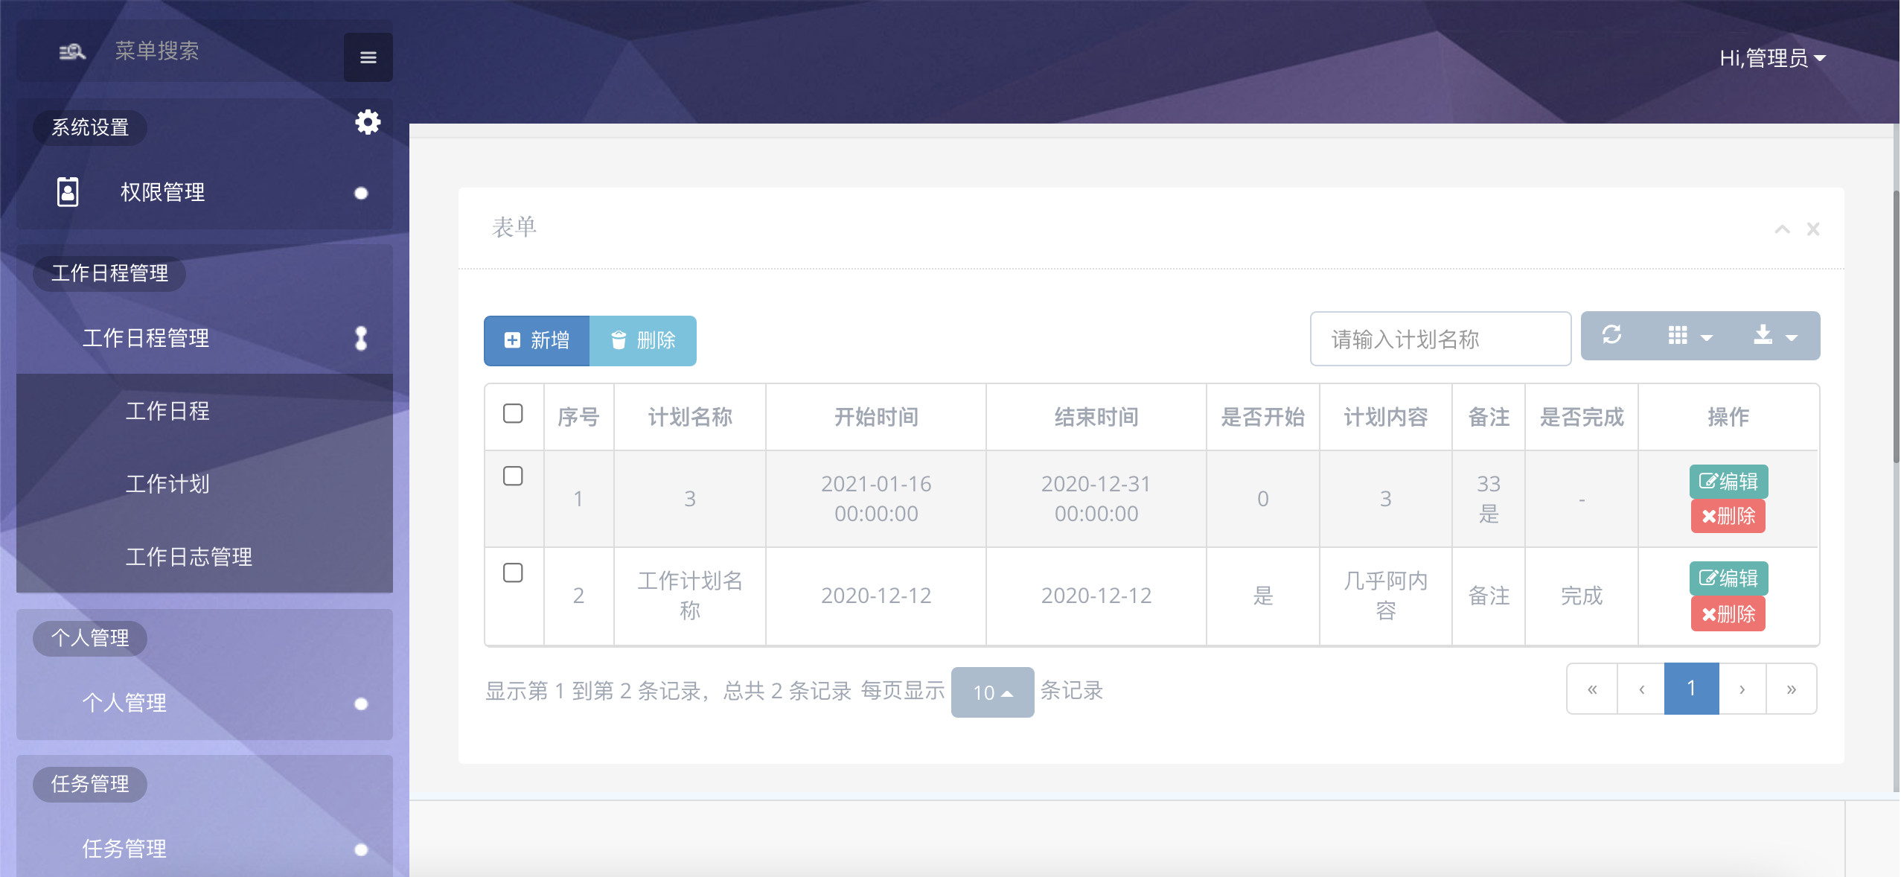Click the 权限管理 ID badge icon
The image size is (1901, 877).
68,192
